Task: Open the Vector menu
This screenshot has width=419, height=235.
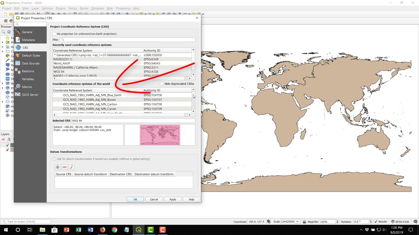Action: coord(73,8)
